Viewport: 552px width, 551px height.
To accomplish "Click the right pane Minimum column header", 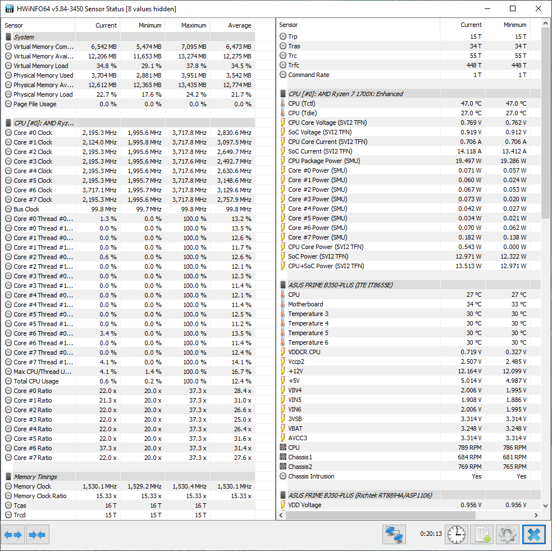I will coord(508,25).
